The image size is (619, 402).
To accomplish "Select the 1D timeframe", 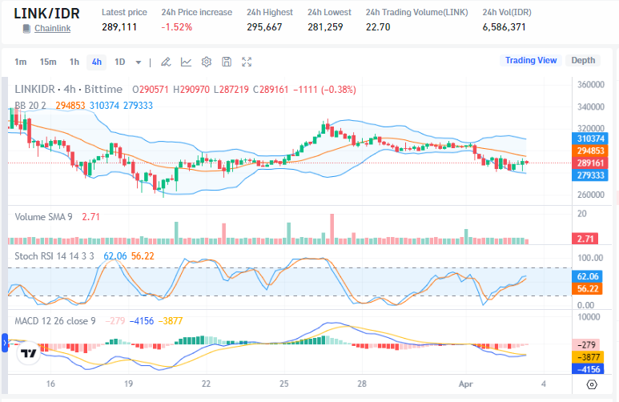I will [119, 62].
